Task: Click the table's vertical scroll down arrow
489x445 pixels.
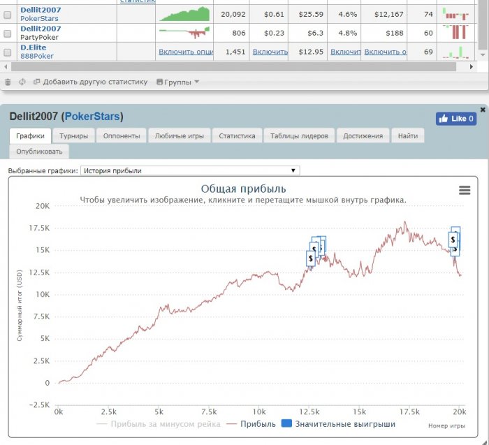Action: tap(483, 54)
